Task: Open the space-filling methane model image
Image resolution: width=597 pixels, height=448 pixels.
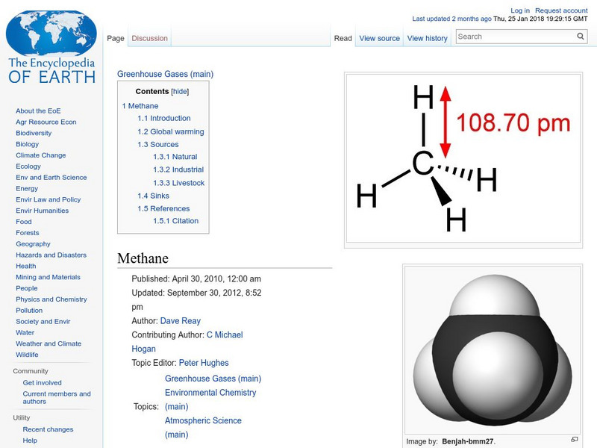Action: pos(493,349)
